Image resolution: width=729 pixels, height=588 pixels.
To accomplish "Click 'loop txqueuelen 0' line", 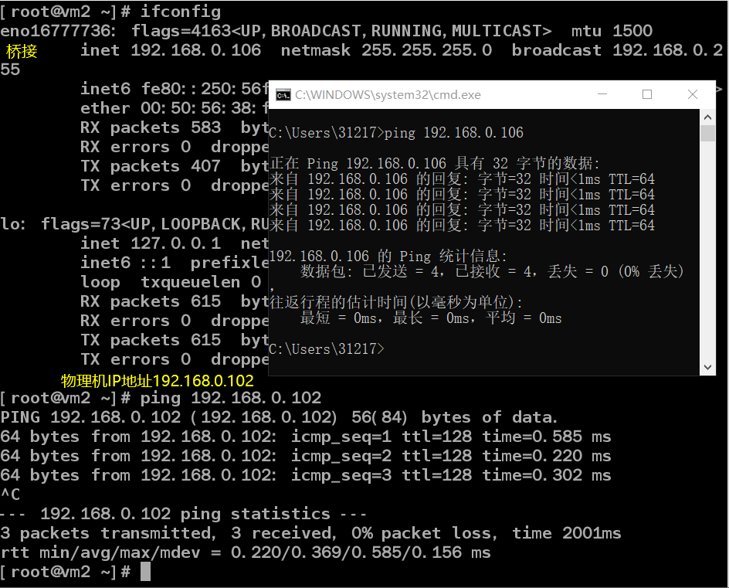I will 171,282.
